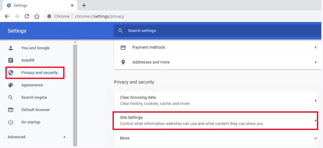This screenshot has height=148, width=323.
Task: Click the browser Back arrow
Action: pyautogui.click(x=7, y=16)
